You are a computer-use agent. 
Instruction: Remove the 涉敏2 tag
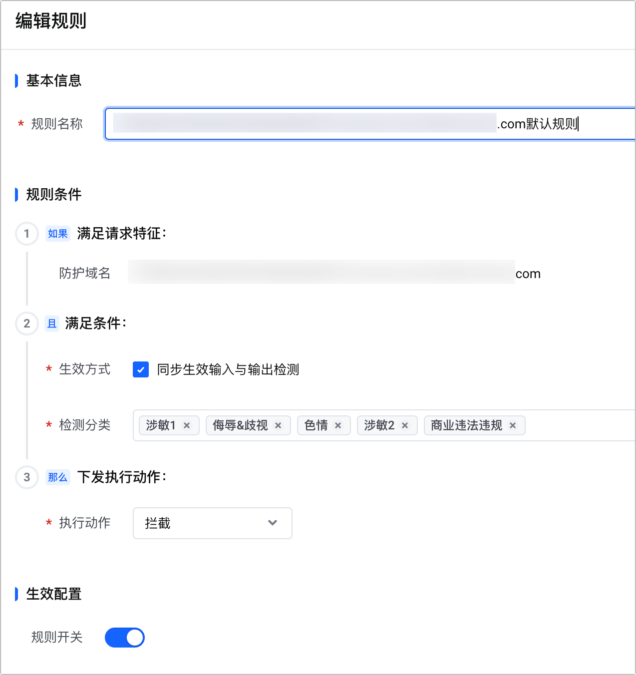tap(405, 425)
